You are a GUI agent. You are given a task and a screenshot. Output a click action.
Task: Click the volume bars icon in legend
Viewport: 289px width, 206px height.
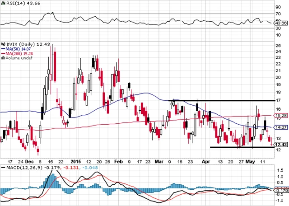click(x=3, y=58)
